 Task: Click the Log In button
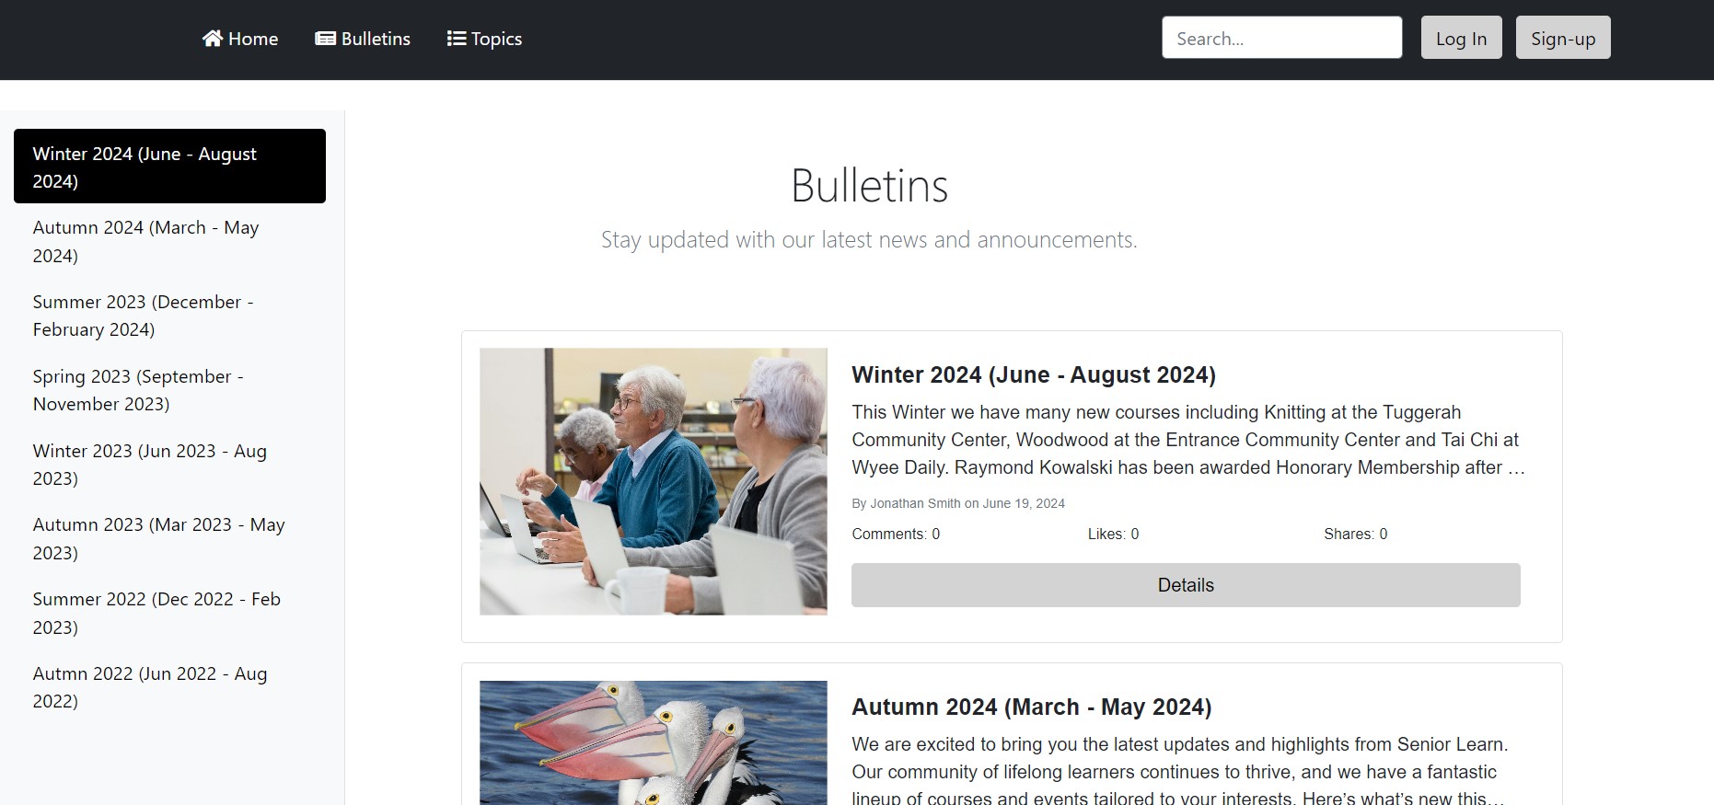1461,38
